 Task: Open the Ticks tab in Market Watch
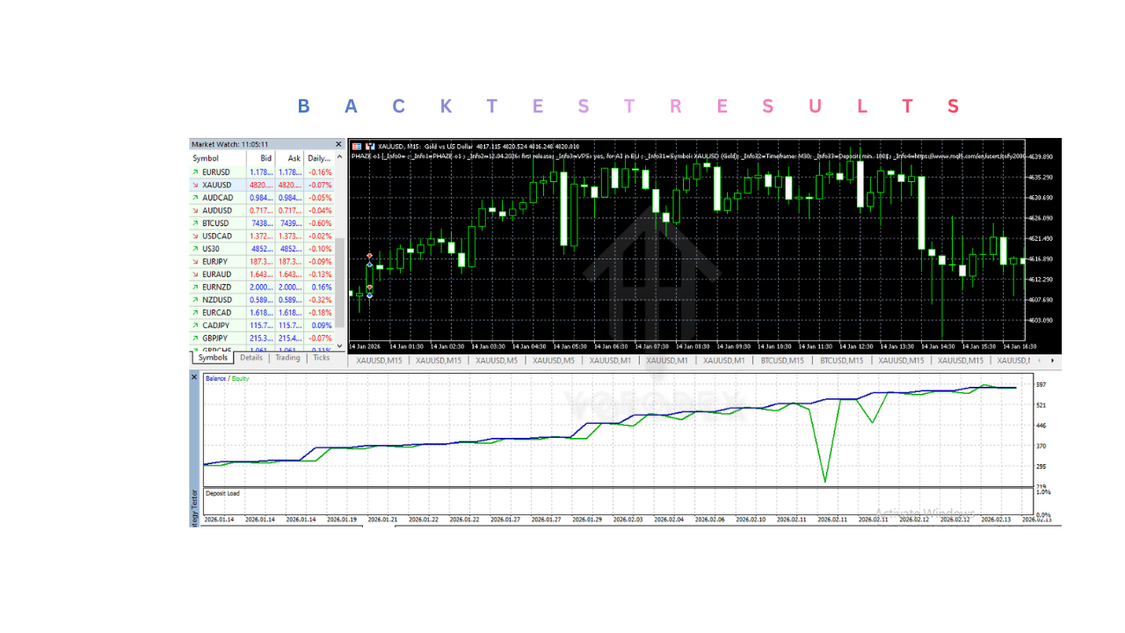click(x=321, y=358)
